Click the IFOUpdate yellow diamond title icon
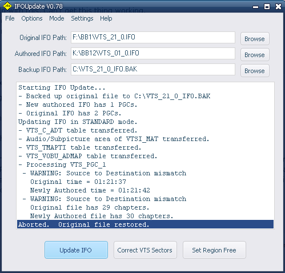Screen dimensions: 285x273 pyautogui.click(x=7, y=6)
